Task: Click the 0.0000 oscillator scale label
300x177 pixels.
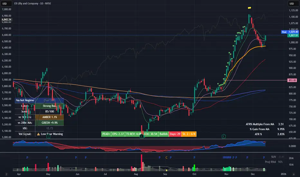Action: pos(292,146)
